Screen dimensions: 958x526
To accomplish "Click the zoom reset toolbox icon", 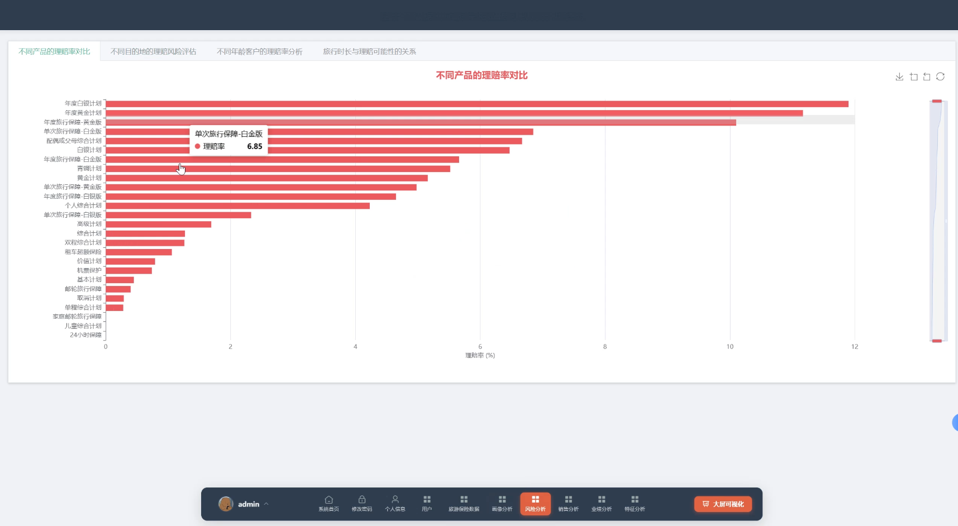I will click(927, 76).
